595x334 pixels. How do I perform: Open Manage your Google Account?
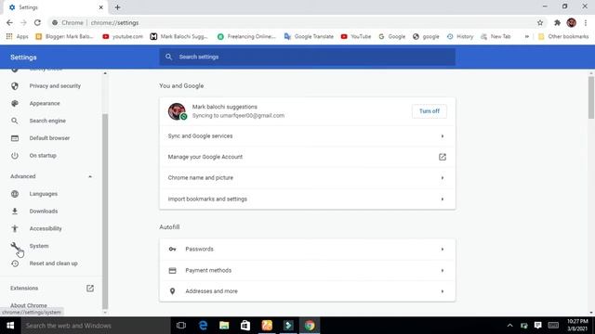click(307, 157)
